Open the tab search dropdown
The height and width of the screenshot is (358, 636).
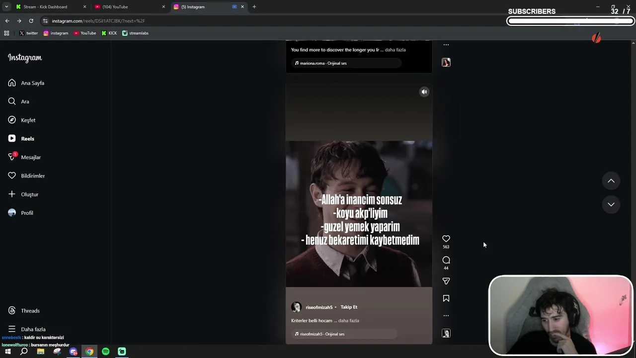click(6, 7)
